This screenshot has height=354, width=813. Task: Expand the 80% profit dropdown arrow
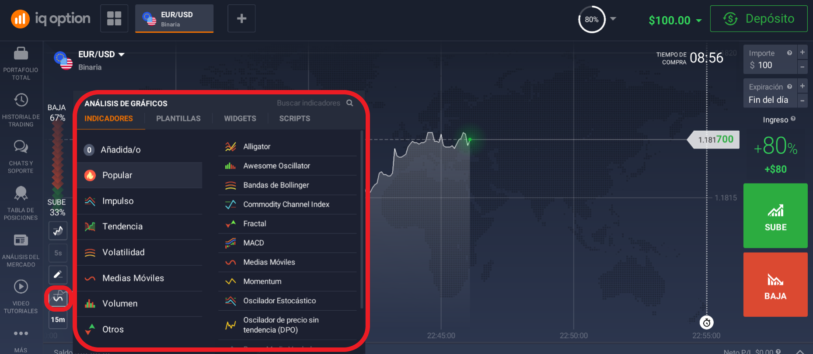pyautogui.click(x=613, y=19)
